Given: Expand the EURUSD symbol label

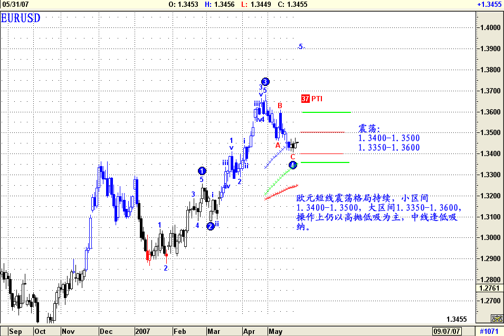Looking at the screenshot, I should 21,17.
